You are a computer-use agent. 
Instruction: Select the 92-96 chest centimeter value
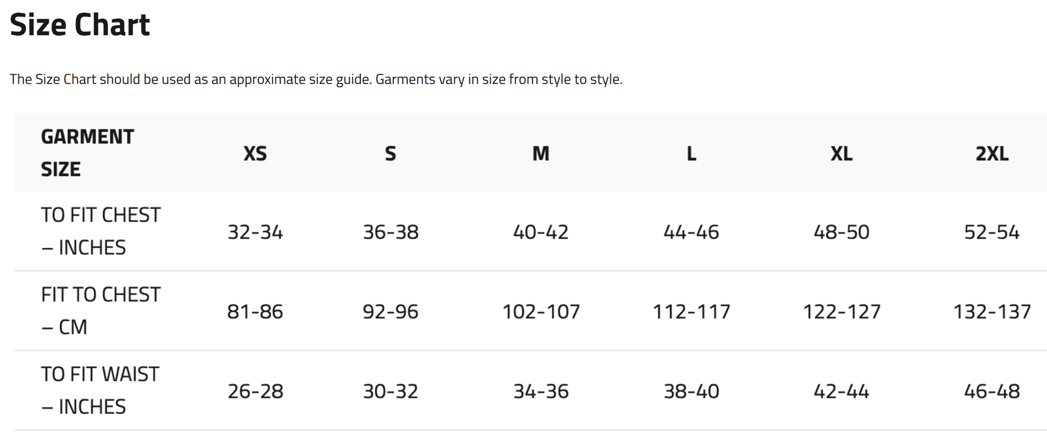(391, 312)
